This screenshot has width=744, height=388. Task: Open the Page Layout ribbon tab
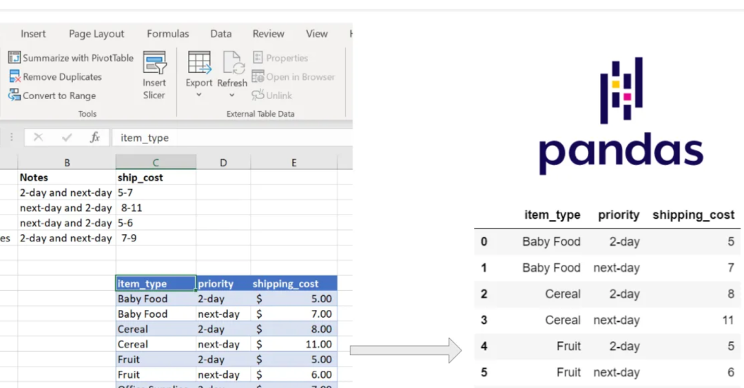[96, 34]
